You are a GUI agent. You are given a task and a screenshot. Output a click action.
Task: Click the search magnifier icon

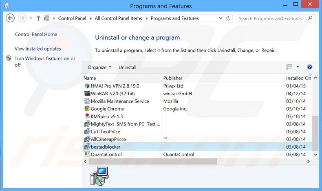(x=310, y=18)
